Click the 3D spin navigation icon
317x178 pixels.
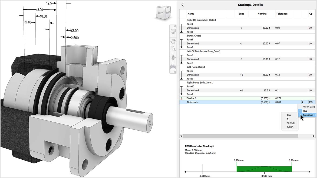point(173,57)
